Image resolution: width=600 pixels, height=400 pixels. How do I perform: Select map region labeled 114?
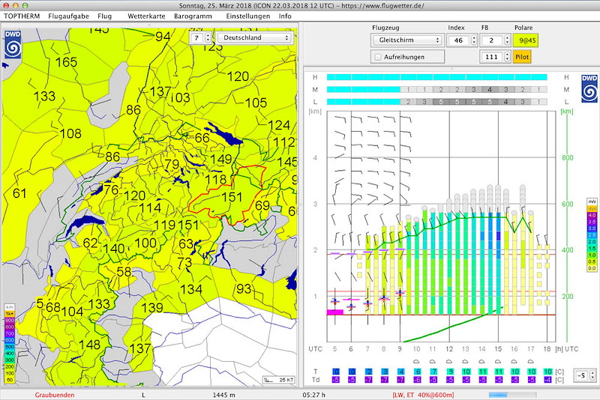[x=151, y=207]
